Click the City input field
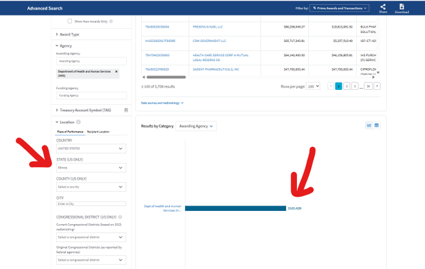Screen dimensions: 425x269 (91, 204)
